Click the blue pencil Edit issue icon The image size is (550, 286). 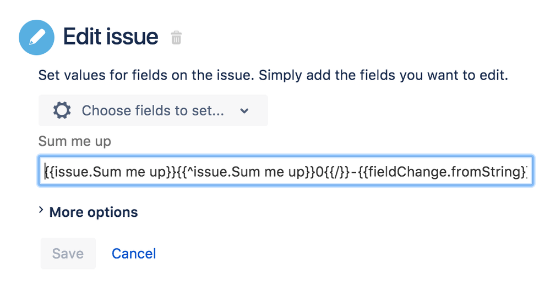36,37
